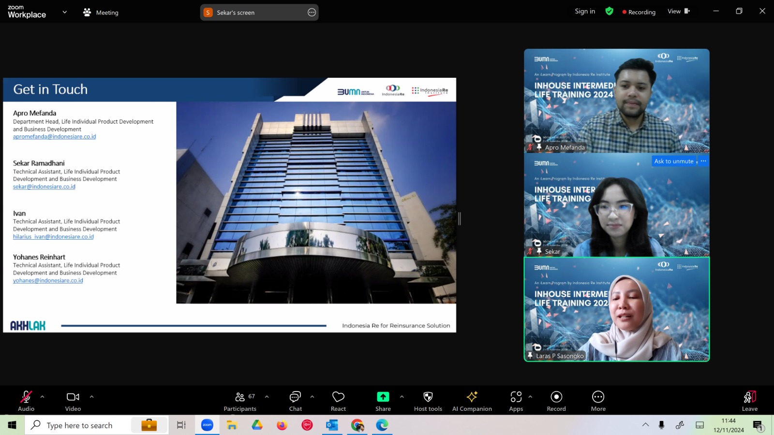
Task: Expand the audio settings arrow
Action: point(43,397)
